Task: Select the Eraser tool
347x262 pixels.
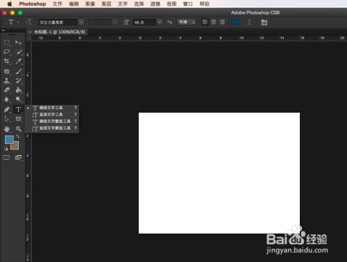Action: tap(7, 90)
